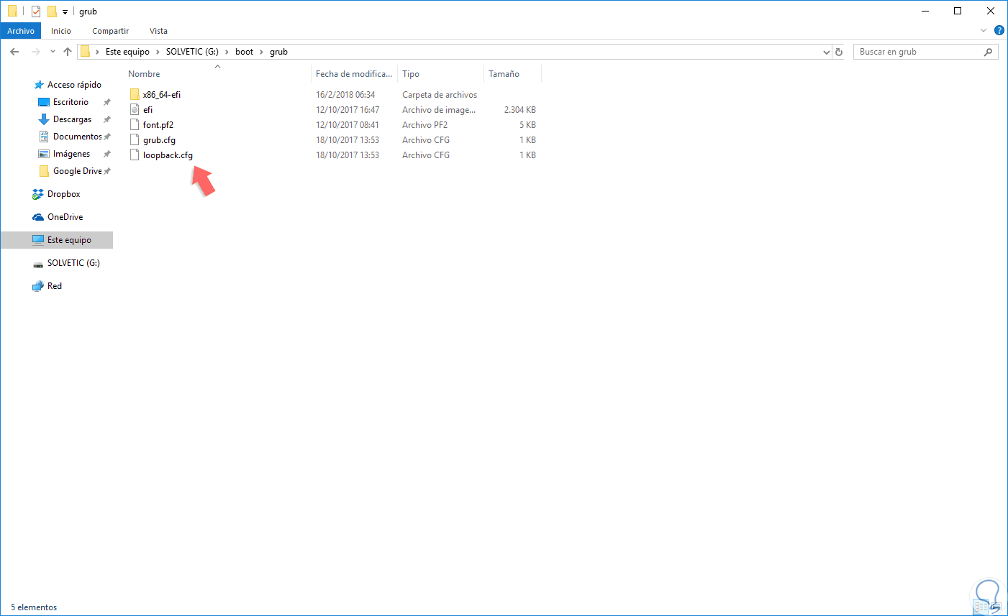The image size is (1008, 616).
Task: Open the chevron after boot in the breadcrumb
Action: (x=261, y=52)
